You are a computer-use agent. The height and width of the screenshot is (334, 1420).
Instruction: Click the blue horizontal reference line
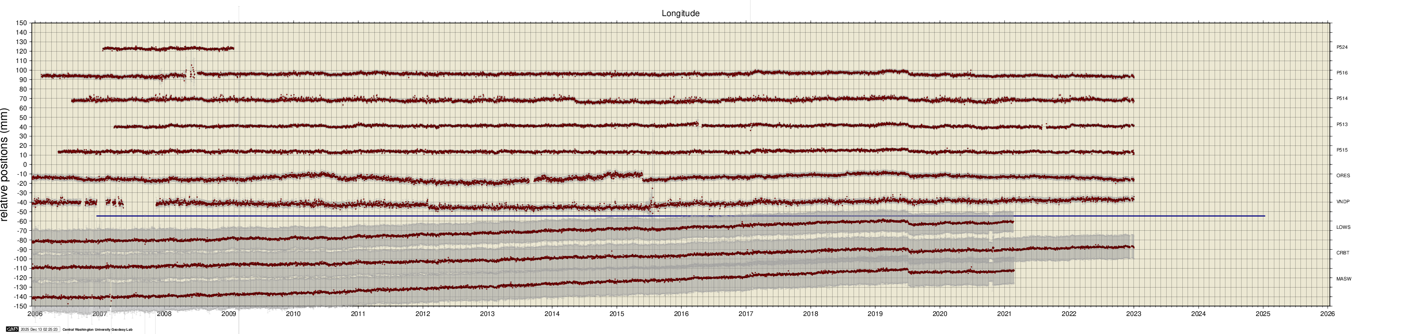pyautogui.click(x=661, y=216)
